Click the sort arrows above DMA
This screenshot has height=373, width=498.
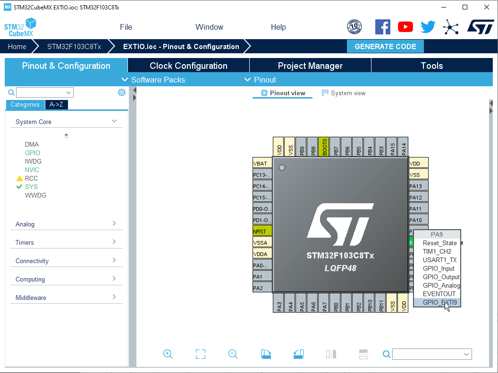pyautogui.click(x=66, y=136)
